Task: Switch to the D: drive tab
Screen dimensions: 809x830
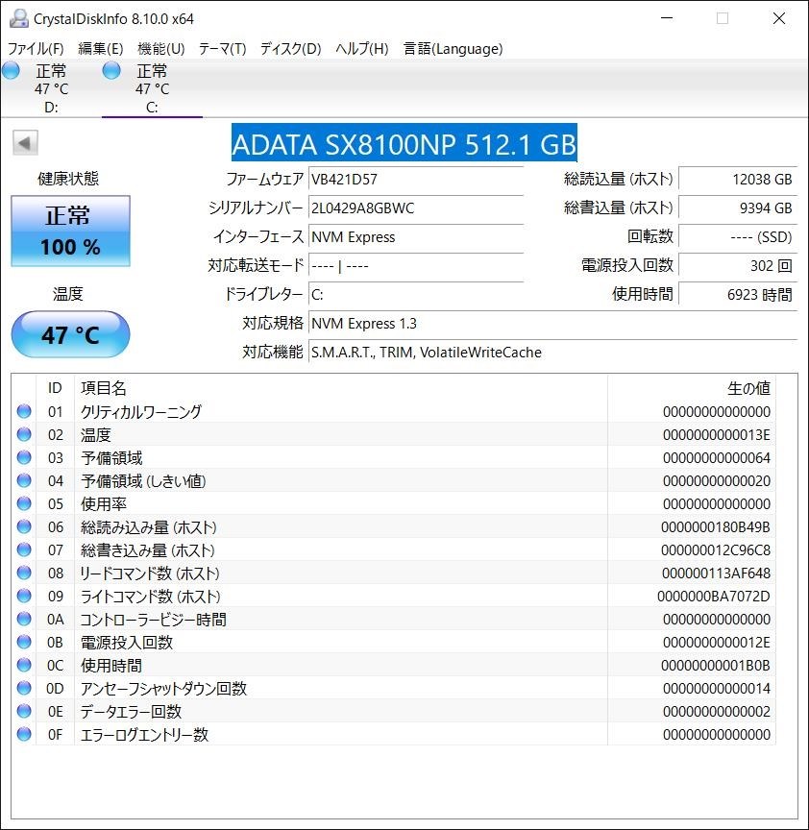Action: pyautogui.click(x=51, y=88)
